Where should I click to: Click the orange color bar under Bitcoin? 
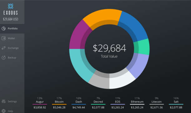click(59, 104)
